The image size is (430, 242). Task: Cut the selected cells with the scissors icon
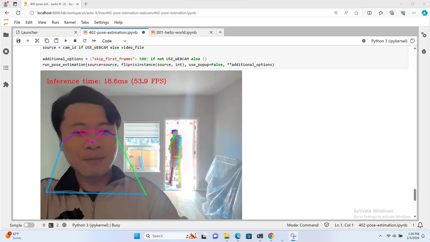pos(37,41)
